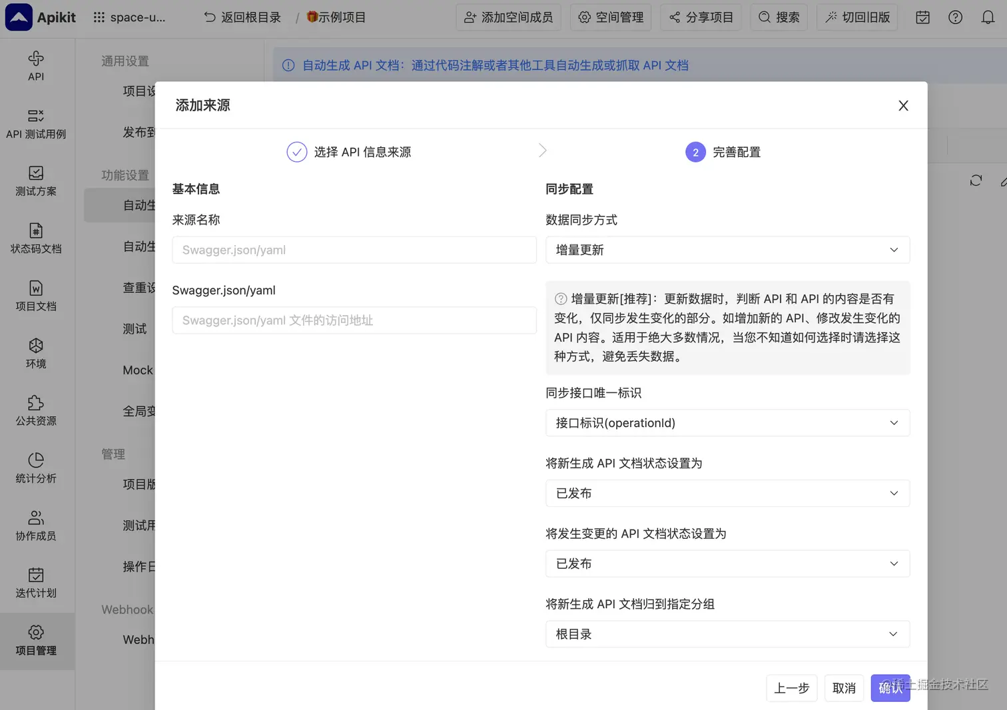Select 测试 in the settings menu
The height and width of the screenshot is (710, 1007).
pos(135,329)
